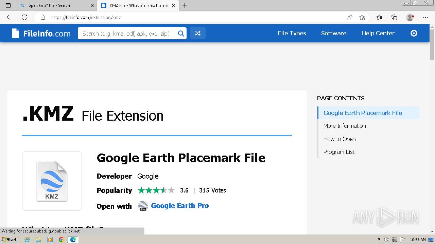
Task: Click the address bar URL
Action: [x=86, y=17]
